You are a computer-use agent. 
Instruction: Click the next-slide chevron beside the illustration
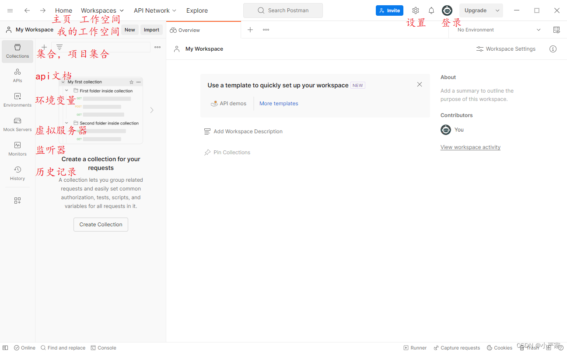coord(152,110)
